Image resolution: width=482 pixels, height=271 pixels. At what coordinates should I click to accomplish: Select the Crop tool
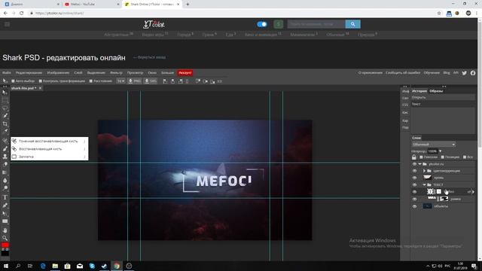[5, 123]
